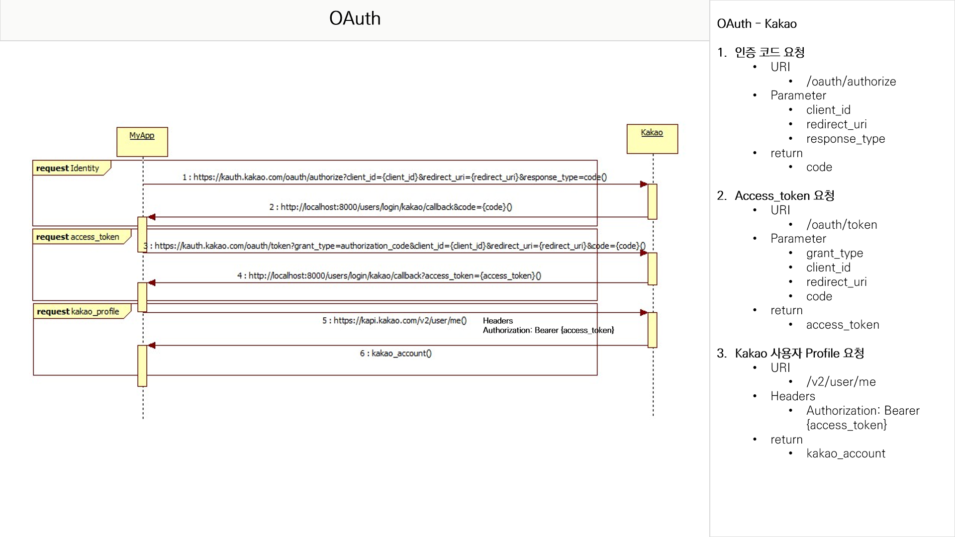Click the 'Kakao 사용자 Profile 요청' heading
Image resolution: width=955 pixels, height=537 pixels.
pyautogui.click(x=799, y=353)
